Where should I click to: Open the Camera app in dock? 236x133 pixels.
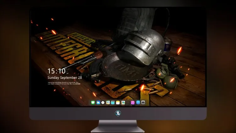pos(143,102)
